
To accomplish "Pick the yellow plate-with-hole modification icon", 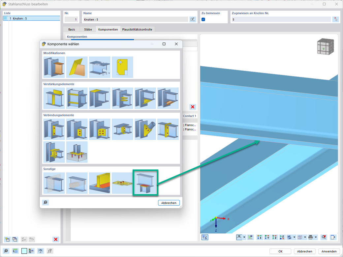I will pyautogui.click(x=122, y=67).
